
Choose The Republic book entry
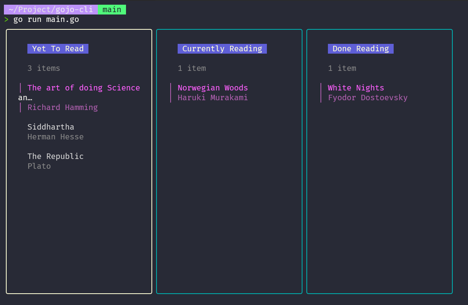(x=55, y=156)
